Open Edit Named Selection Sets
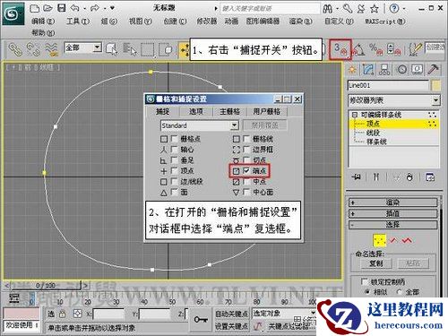The width and height of the screenshot is (448, 336). [x=416, y=49]
